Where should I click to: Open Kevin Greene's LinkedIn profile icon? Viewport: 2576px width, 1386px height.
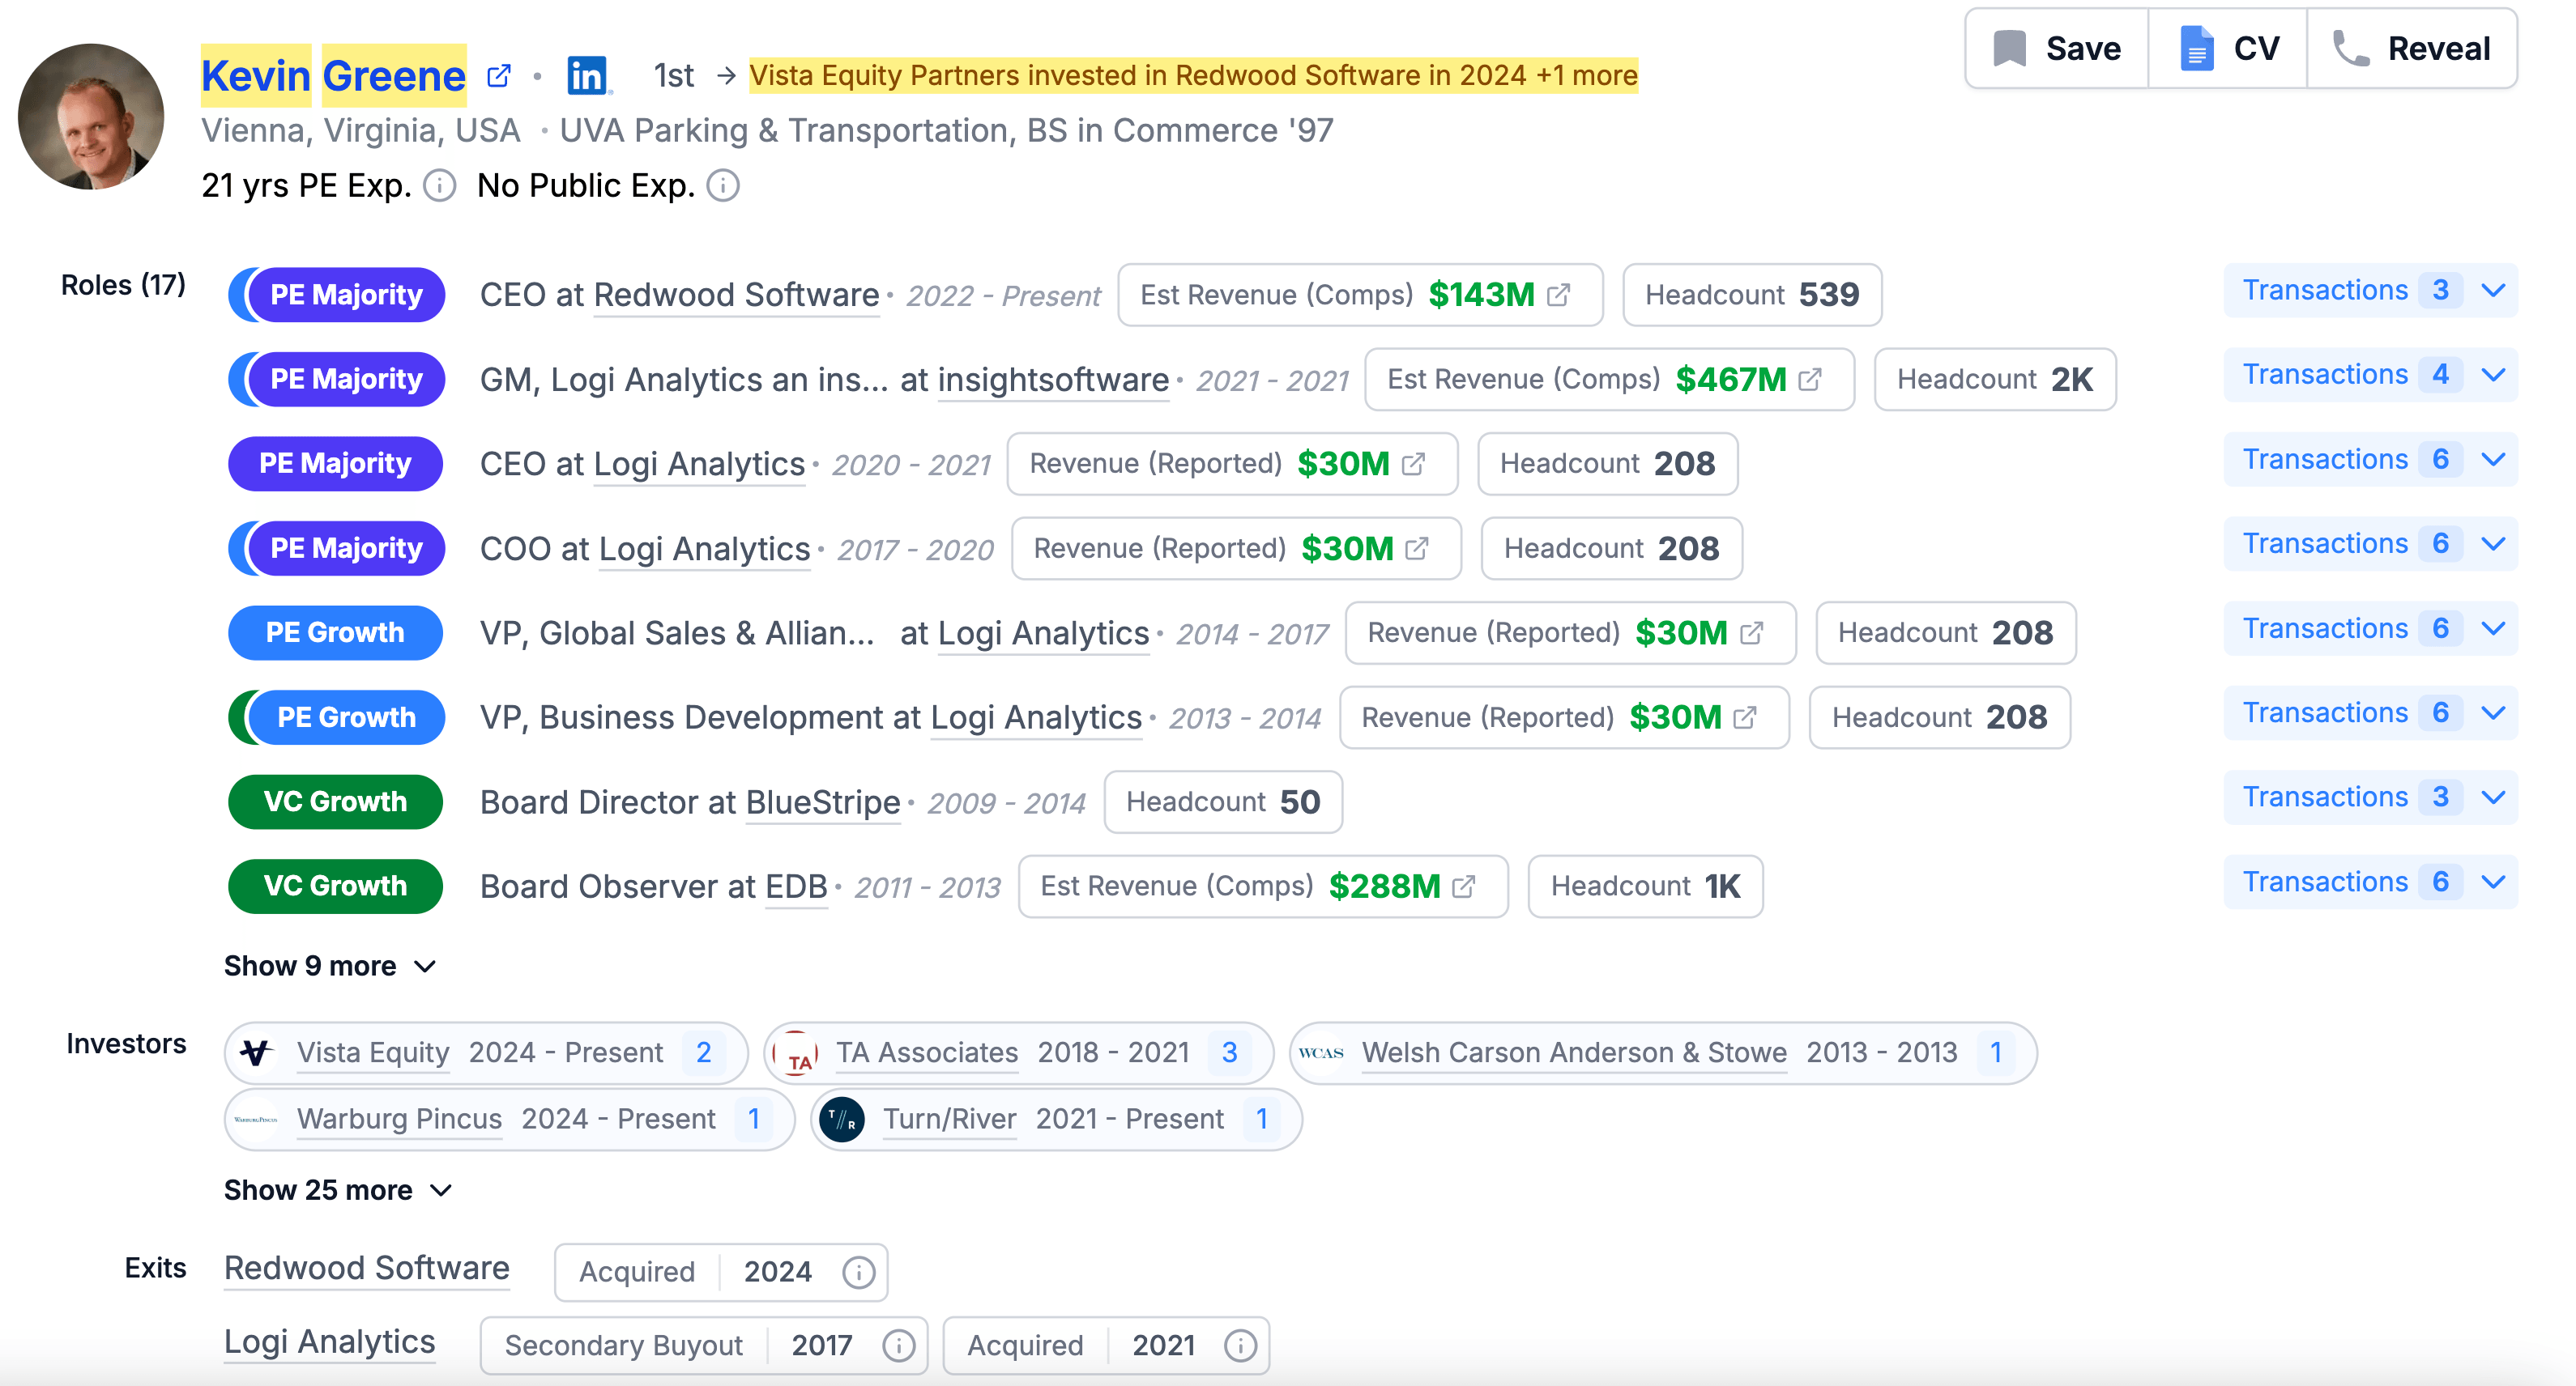587,75
